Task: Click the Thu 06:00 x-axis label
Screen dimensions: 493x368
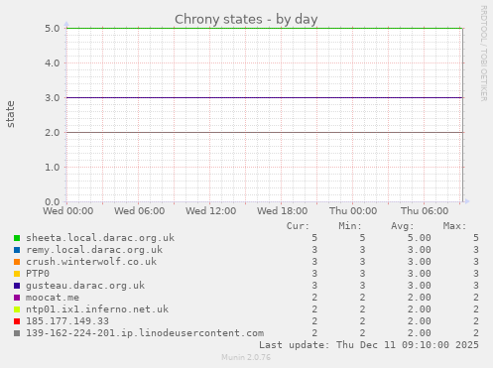Action: tap(425, 211)
